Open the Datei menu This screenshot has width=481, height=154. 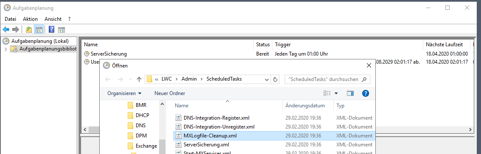tap(11, 19)
